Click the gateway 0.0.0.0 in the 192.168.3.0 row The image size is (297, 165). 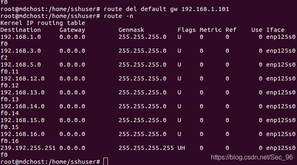pyautogui.click(x=72, y=51)
